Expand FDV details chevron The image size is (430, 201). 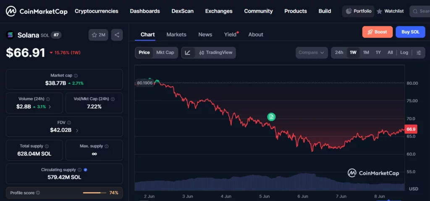click(77, 131)
